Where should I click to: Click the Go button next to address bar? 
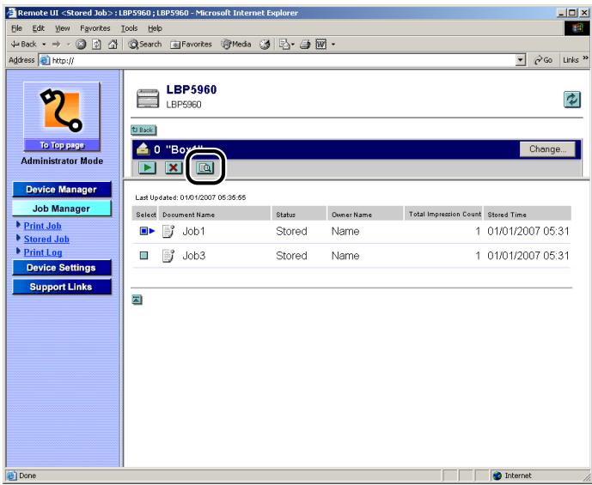[543, 60]
